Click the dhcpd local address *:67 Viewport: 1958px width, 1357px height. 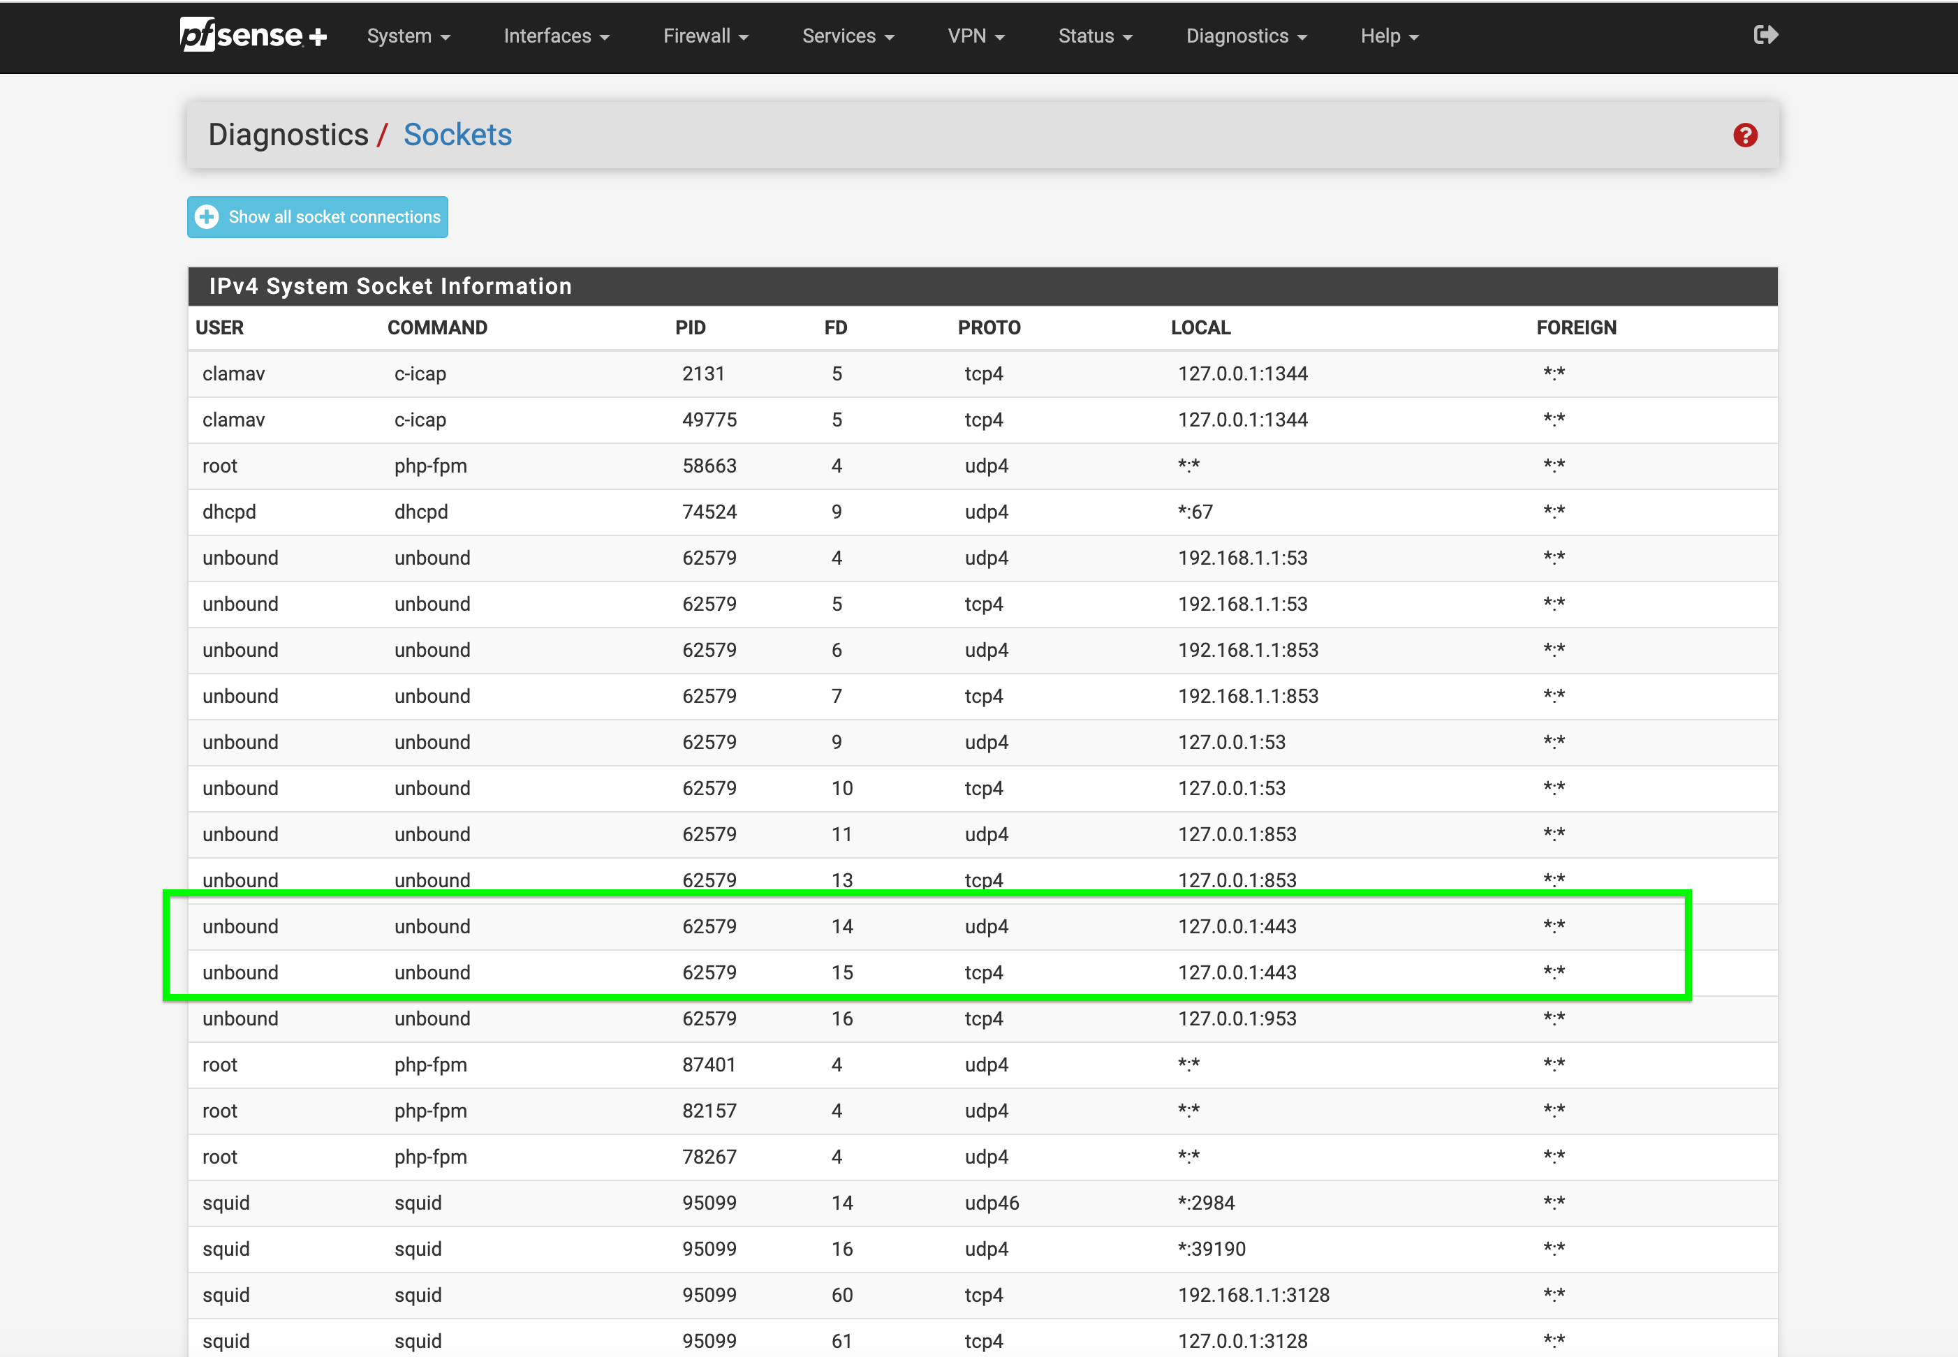[x=1195, y=511]
